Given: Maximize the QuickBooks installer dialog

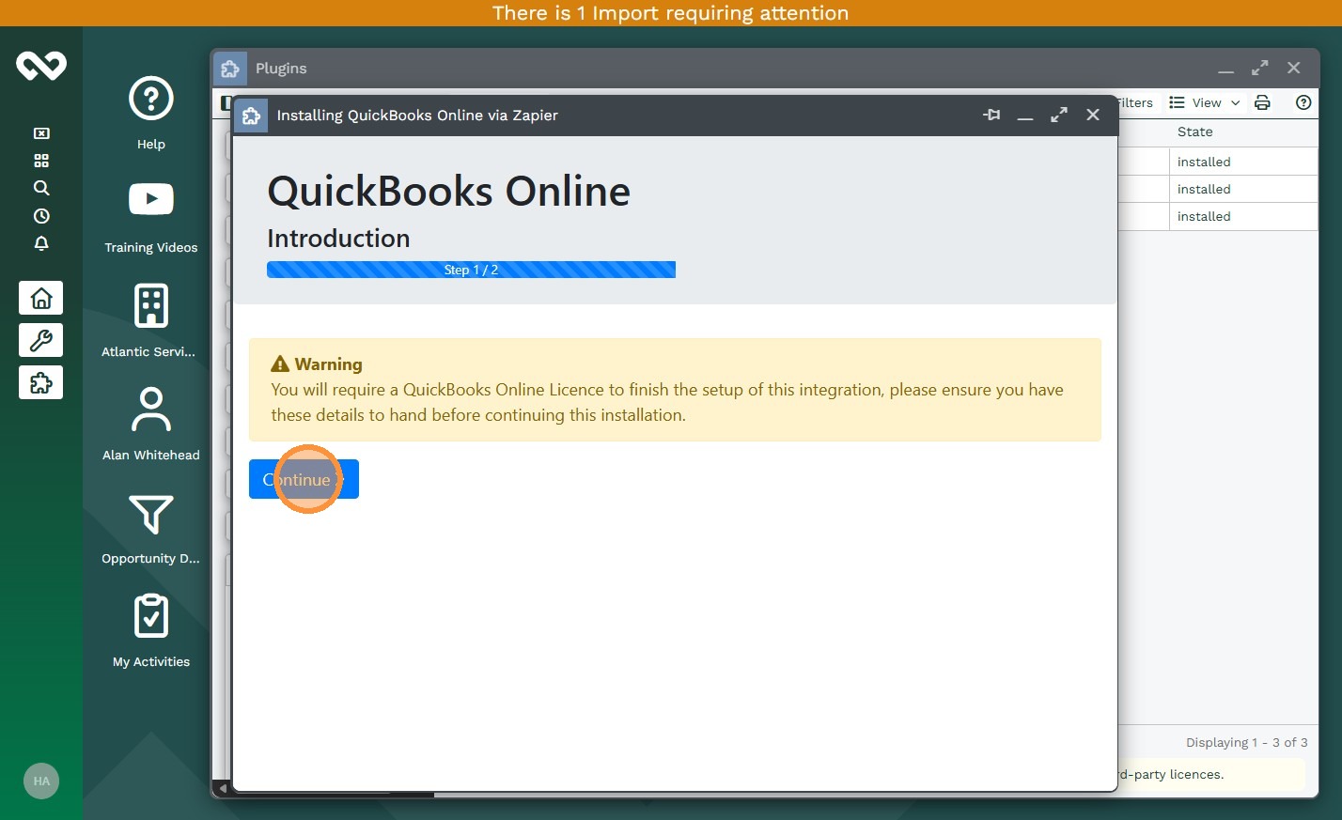Looking at the screenshot, I should (1059, 115).
